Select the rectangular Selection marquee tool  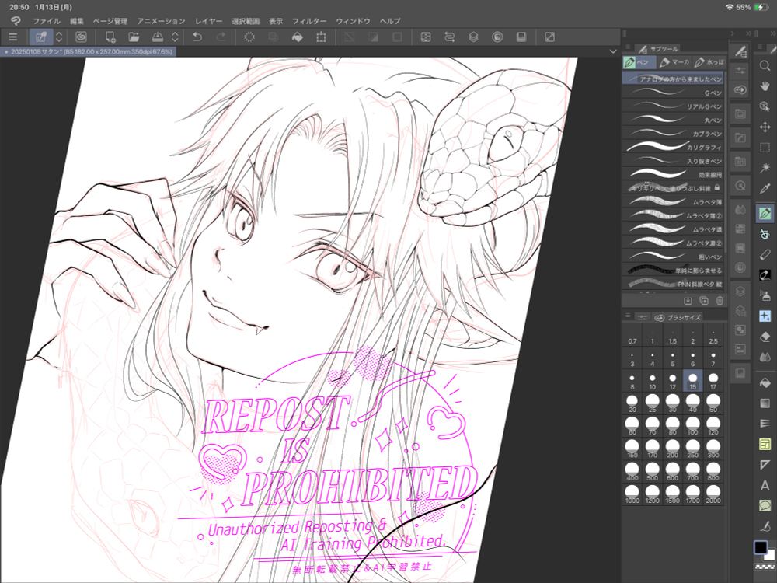(765, 148)
